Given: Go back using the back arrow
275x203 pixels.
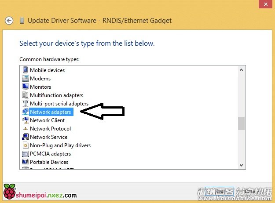Looking at the screenshot, I should (x=9, y=21).
